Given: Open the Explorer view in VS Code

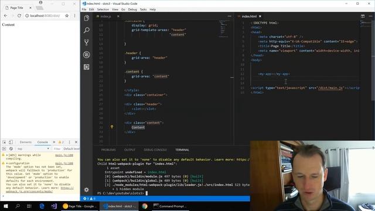Looking at the screenshot, I should point(87,18).
